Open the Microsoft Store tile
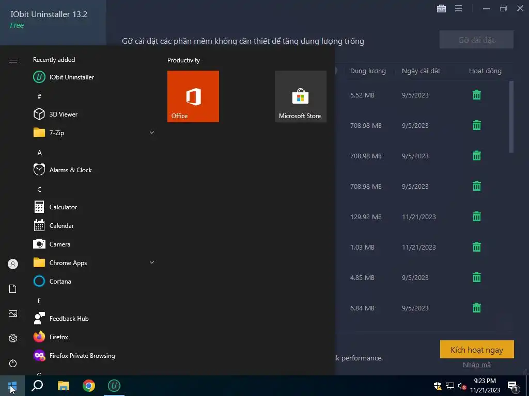This screenshot has width=529, height=396. coord(301,96)
